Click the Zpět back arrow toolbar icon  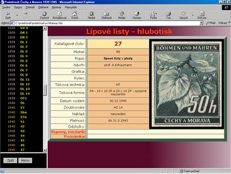pos(8,14)
